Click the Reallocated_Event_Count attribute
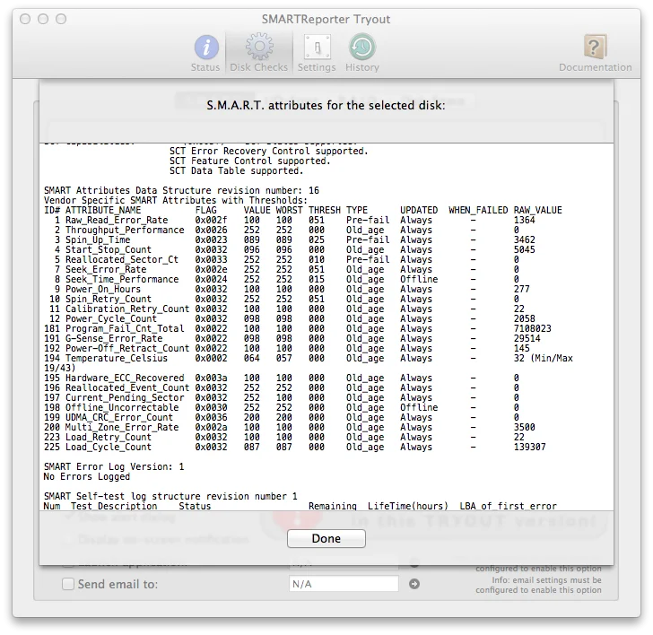 (127, 387)
